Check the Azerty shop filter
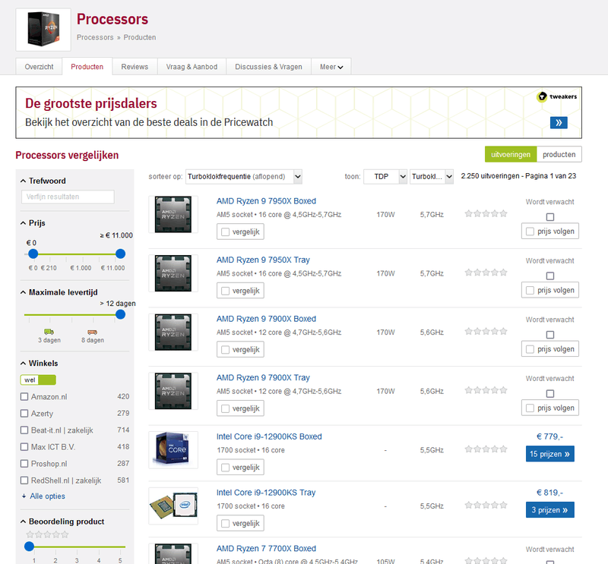The width and height of the screenshot is (608, 564). [24, 413]
